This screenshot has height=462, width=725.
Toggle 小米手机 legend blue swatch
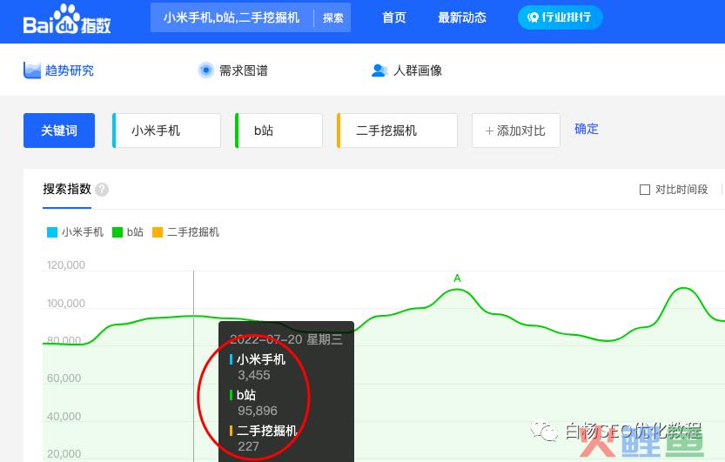tap(52, 232)
